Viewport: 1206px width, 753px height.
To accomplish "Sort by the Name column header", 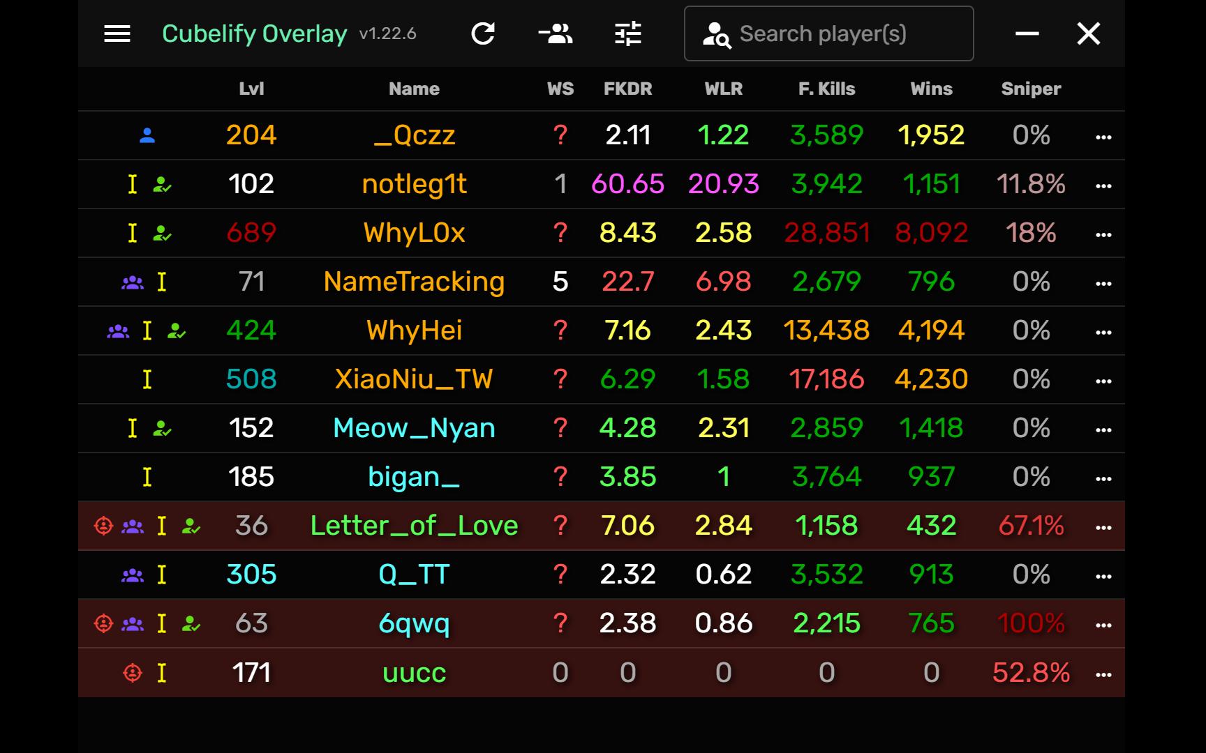I will coord(414,89).
